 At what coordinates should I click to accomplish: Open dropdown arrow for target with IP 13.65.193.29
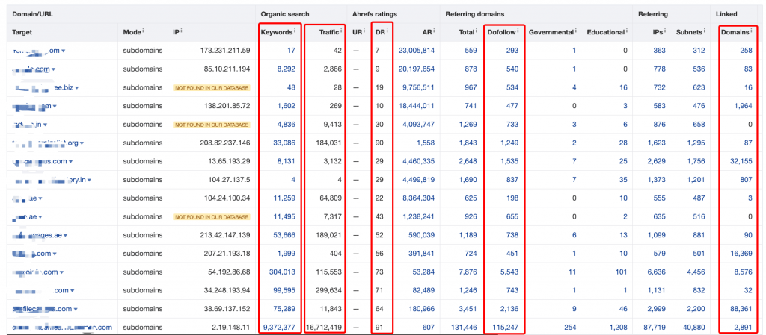click(71, 162)
